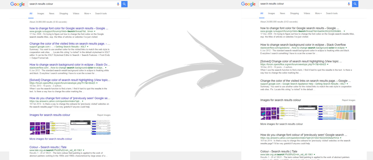
Task: Expand arrow after www.tate.org.uk URL, left page
Action: pyautogui.click(x=84, y=150)
